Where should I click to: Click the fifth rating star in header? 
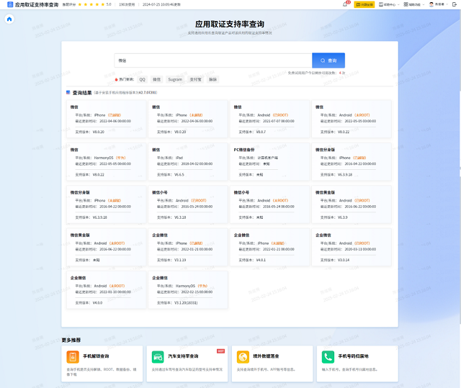click(102, 4)
